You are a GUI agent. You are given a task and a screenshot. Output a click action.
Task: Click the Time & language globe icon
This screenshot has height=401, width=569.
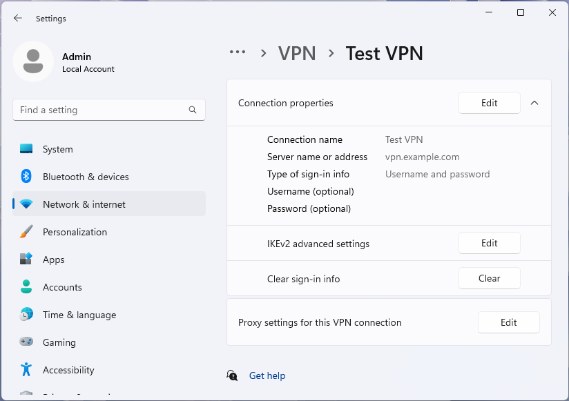(26, 315)
